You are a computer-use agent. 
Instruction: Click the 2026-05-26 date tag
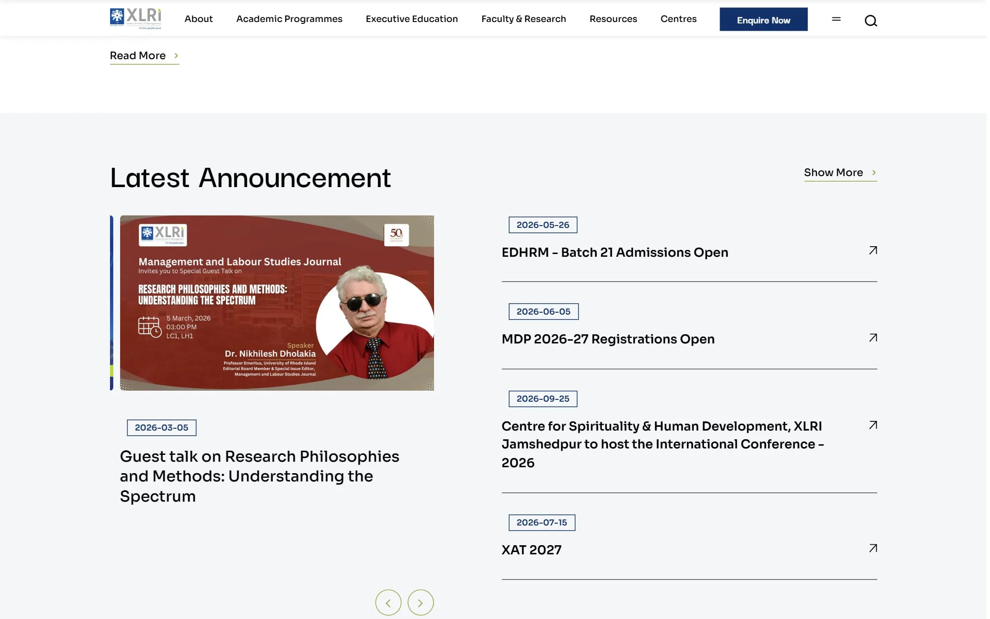(543, 225)
